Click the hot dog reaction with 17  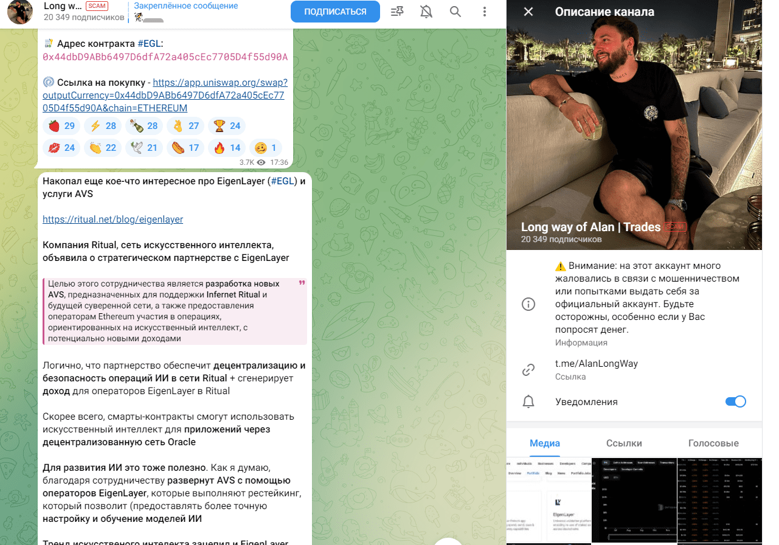pyautogui.click(x=185, y=148)
